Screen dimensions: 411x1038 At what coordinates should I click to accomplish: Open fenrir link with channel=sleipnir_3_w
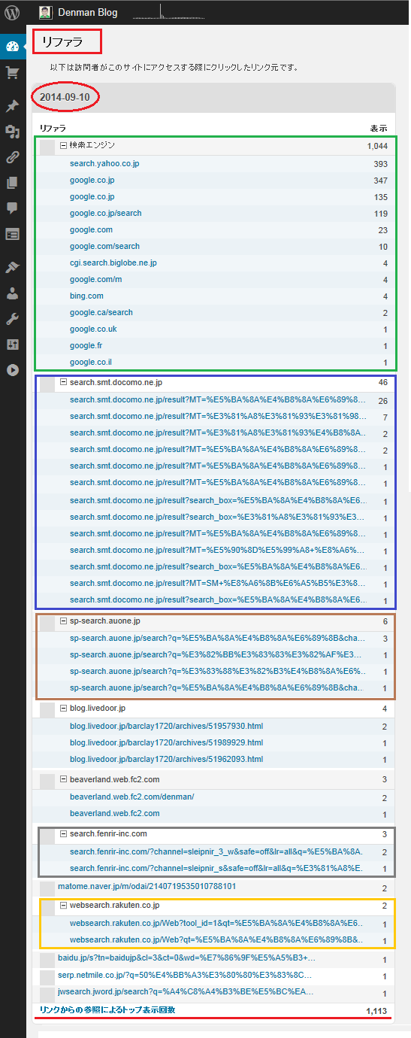coord(216,851)
